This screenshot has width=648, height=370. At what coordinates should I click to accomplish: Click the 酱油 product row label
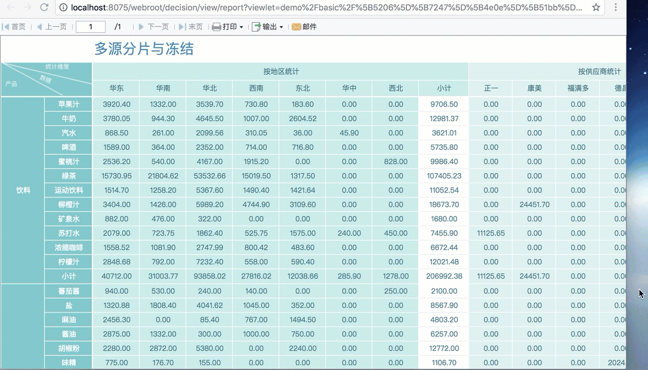[x=69, y=334]
